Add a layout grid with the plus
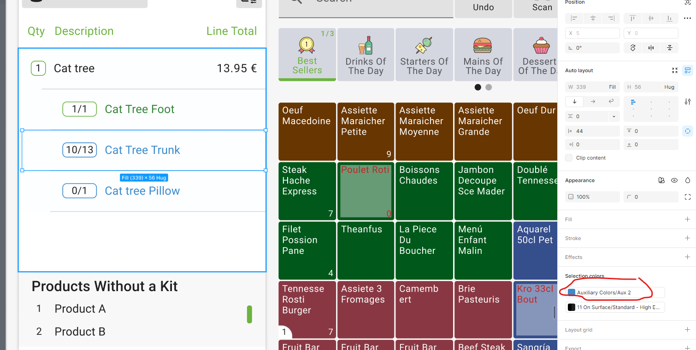The image size is (696, 350). (x=688, y=330)
